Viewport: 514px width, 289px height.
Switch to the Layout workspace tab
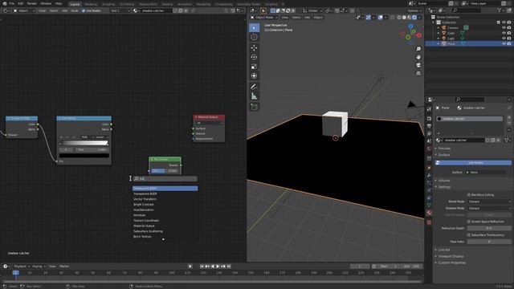coord(75,4)
